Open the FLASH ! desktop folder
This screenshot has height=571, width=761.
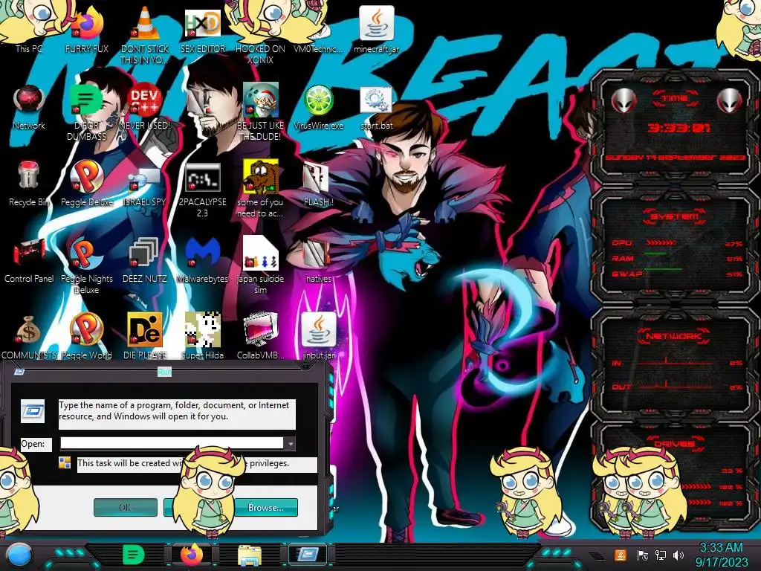(x=318, y=184)
